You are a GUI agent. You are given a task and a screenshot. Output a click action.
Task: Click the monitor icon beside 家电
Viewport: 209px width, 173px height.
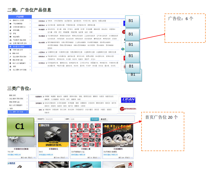coord(10,33)
